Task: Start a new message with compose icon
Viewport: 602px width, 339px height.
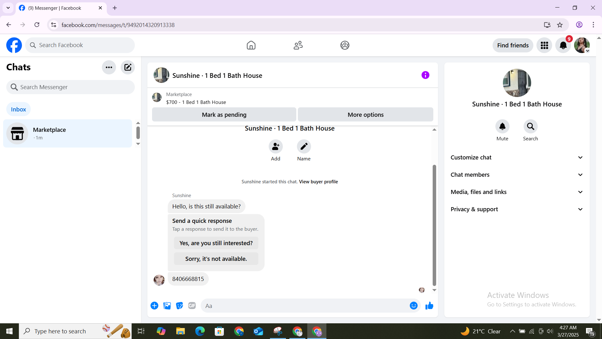Action: click(x=128, y=67)
